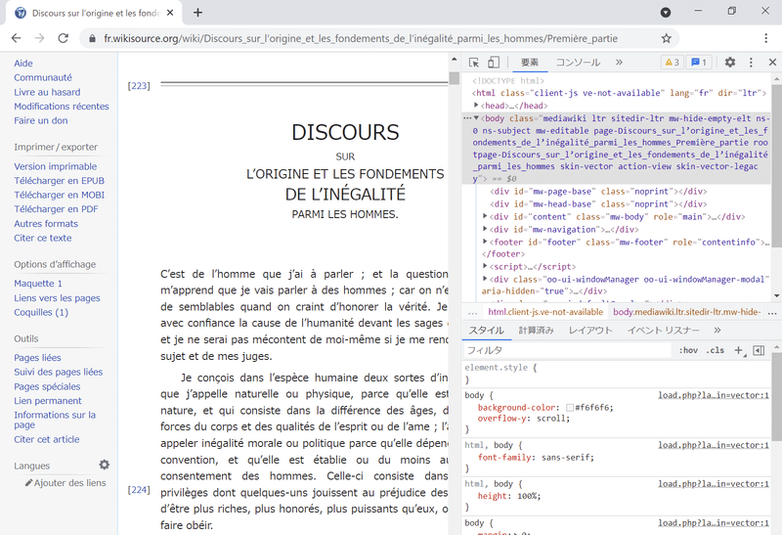Expand the footer element node

click(x=485, y=242)
